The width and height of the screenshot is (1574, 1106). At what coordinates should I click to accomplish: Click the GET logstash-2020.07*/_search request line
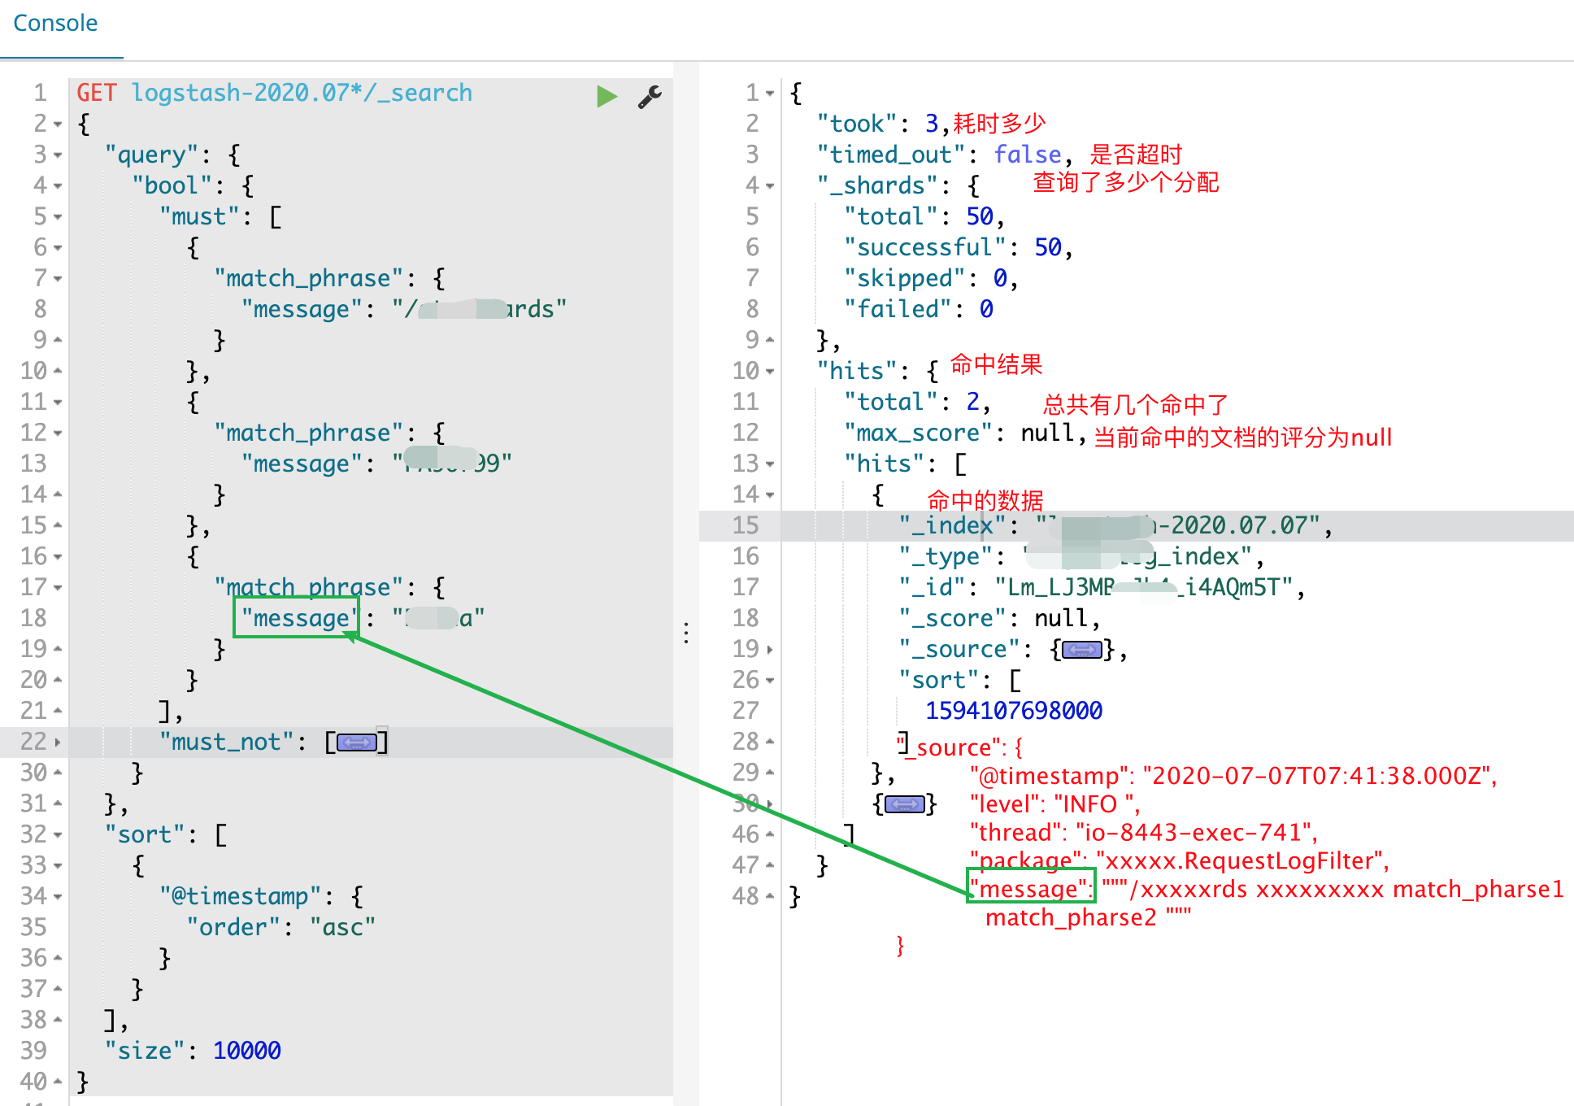tap(275, 93)
